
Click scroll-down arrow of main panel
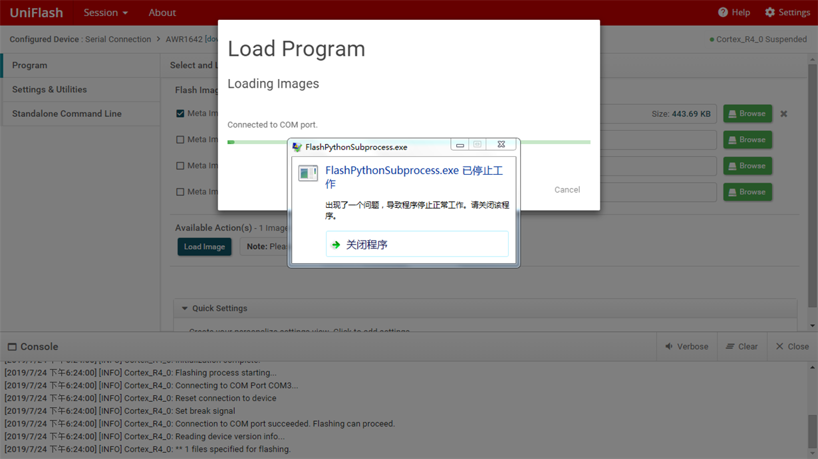[812, 326]
